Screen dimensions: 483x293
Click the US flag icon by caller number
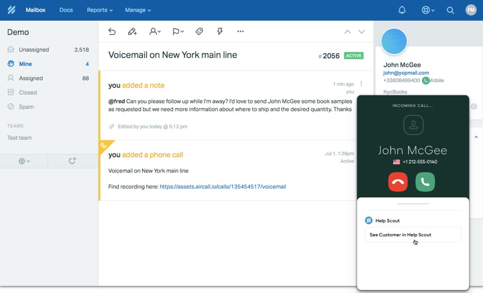pyautogui.click(x=396, y=162)
